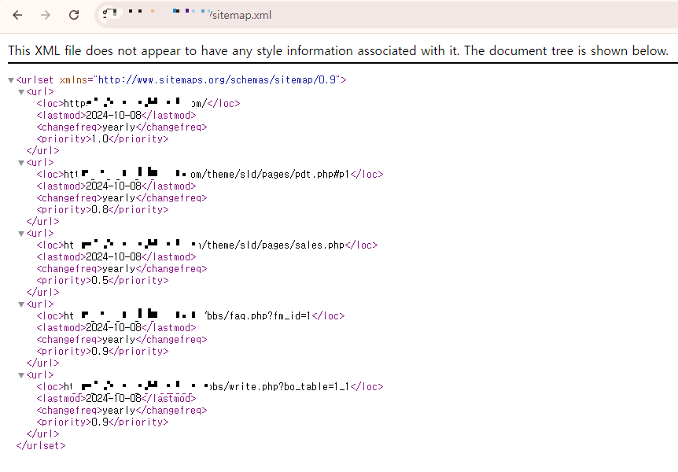Click the closing urlset tag

[41, 445]
